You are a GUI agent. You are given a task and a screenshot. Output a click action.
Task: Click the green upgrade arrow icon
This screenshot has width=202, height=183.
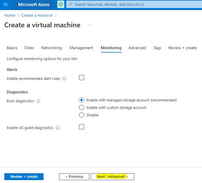[x=61, y=5]
